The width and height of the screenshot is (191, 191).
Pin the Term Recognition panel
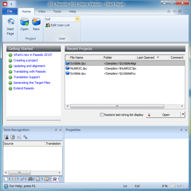coord(56,130)
